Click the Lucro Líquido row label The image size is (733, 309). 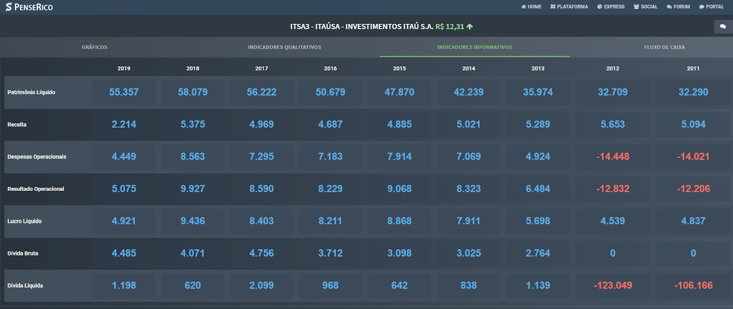(24, 221)
